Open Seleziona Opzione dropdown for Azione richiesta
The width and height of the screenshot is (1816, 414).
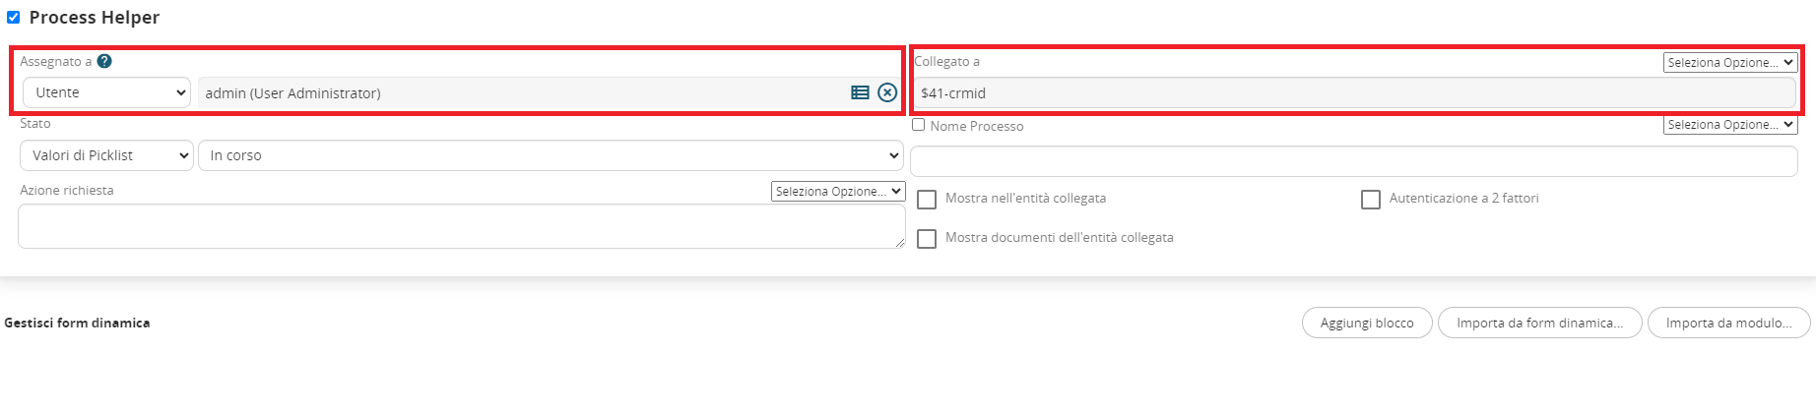[x=838, y=191]
